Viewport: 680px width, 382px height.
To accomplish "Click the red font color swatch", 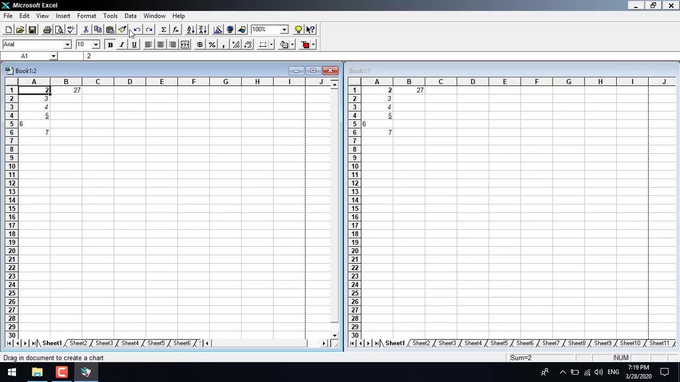I will [x=305, y=45].
